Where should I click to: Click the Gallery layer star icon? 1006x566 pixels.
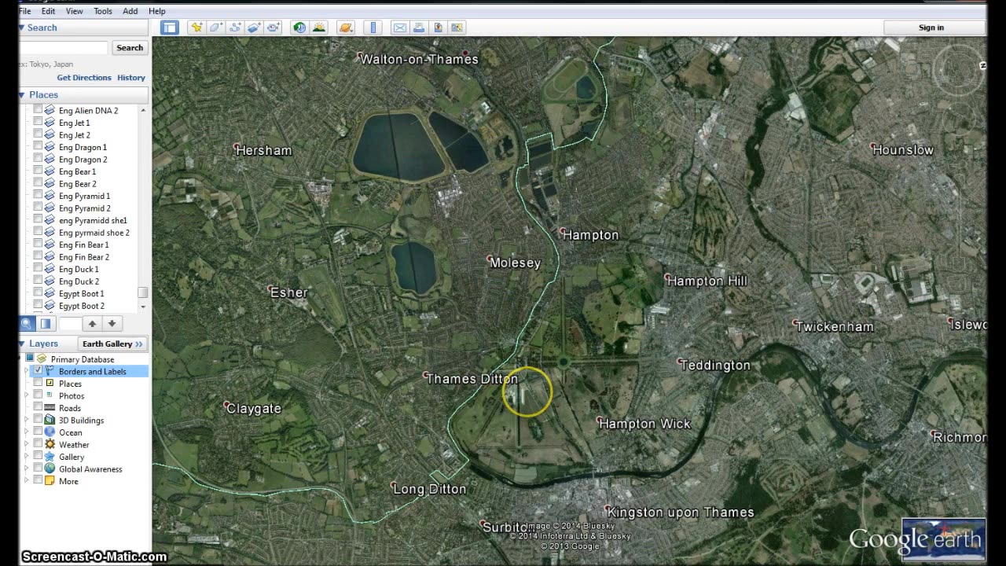point(50,456)
